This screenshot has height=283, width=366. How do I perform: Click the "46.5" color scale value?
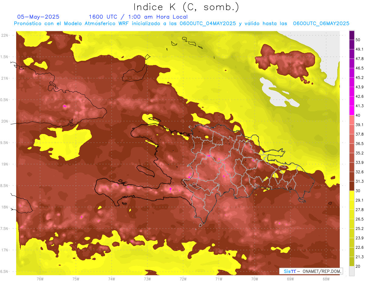(x=360, y=68)
